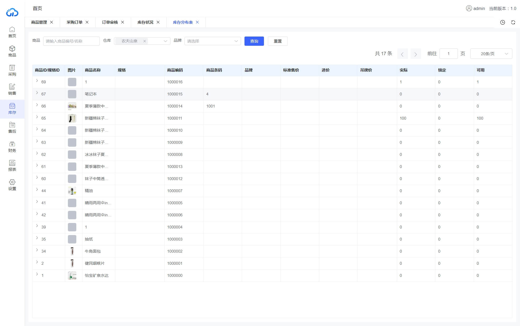Viewport: 520px width, 326px height.
Task: Click the history clock icon near top right
Action: (502, 22)
